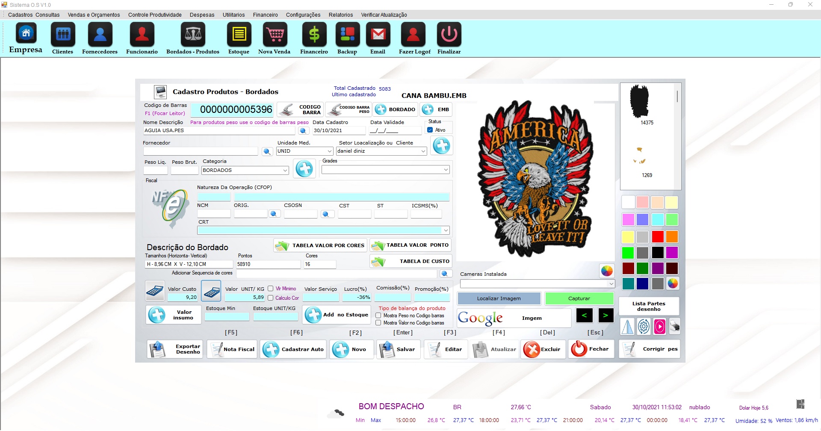Image resolution: width=821 pixels, height=431 pixels.
Task: Toggle the Ativo status checkbox
Action: click(x=430, y=130)
